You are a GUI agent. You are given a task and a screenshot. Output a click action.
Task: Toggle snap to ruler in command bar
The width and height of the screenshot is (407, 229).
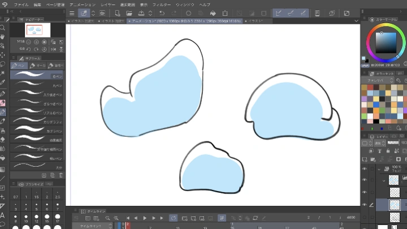pyautogui.click(x=279, y=13)
